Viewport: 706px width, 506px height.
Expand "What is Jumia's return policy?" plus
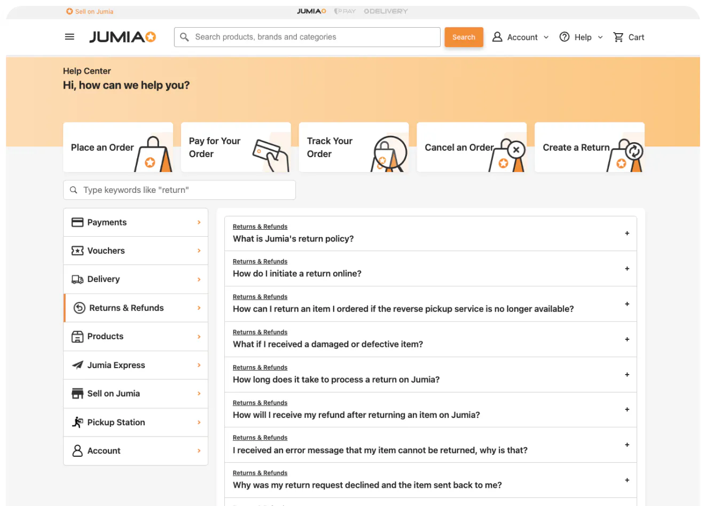[627, 233]
